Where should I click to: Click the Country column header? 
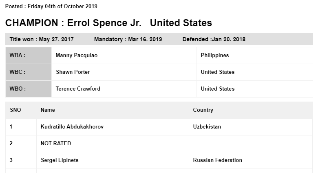tap(203, 110)
